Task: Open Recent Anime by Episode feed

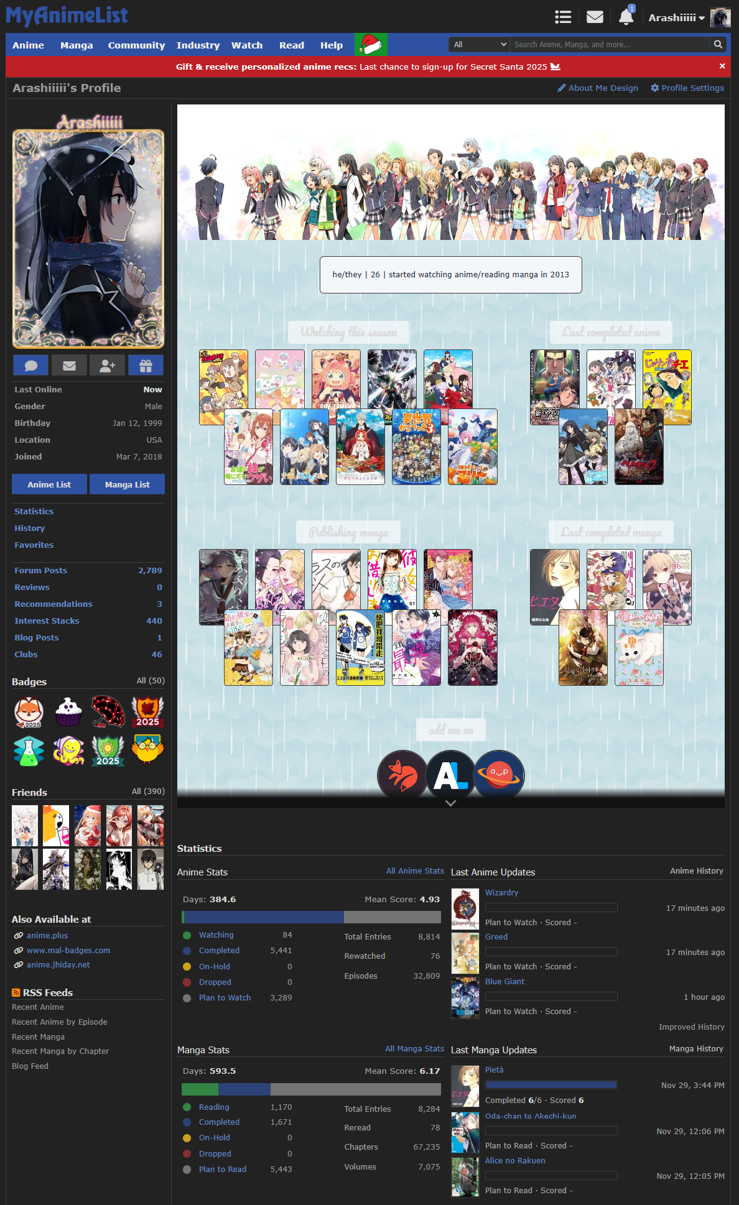Action: pyautogui.click(x=60, y=1022)
